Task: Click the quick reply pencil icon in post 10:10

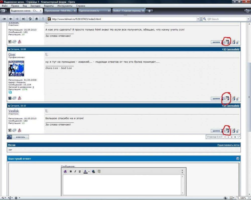Action: click(x=233, y=130)
